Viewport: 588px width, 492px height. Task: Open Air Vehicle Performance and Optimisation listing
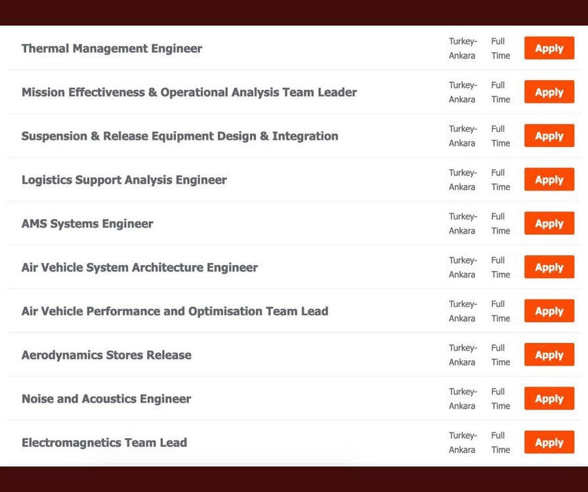[x=175, y=312]
